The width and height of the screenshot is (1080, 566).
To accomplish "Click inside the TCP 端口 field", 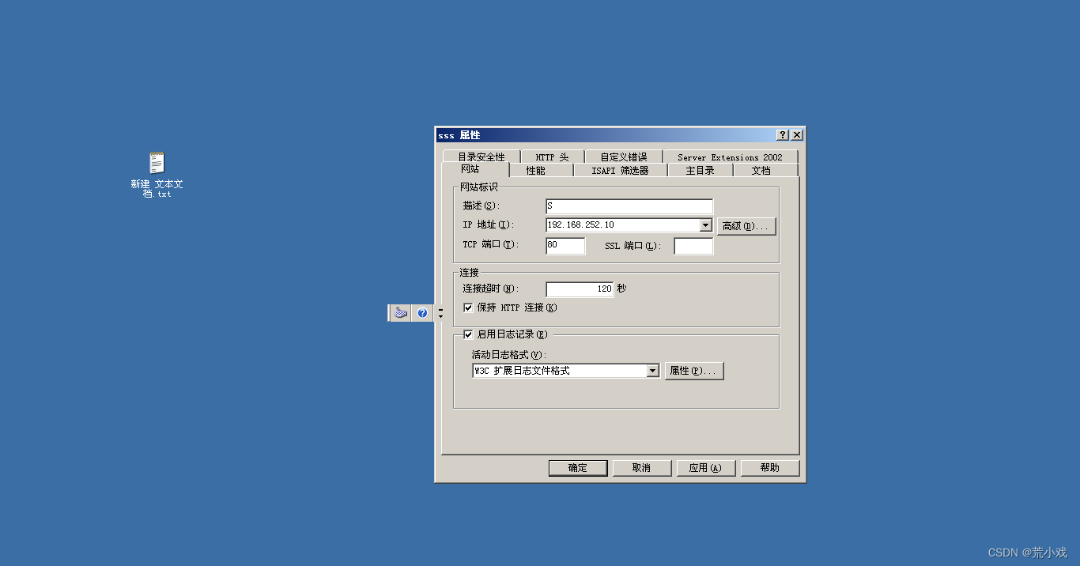I will coord(565,245).
